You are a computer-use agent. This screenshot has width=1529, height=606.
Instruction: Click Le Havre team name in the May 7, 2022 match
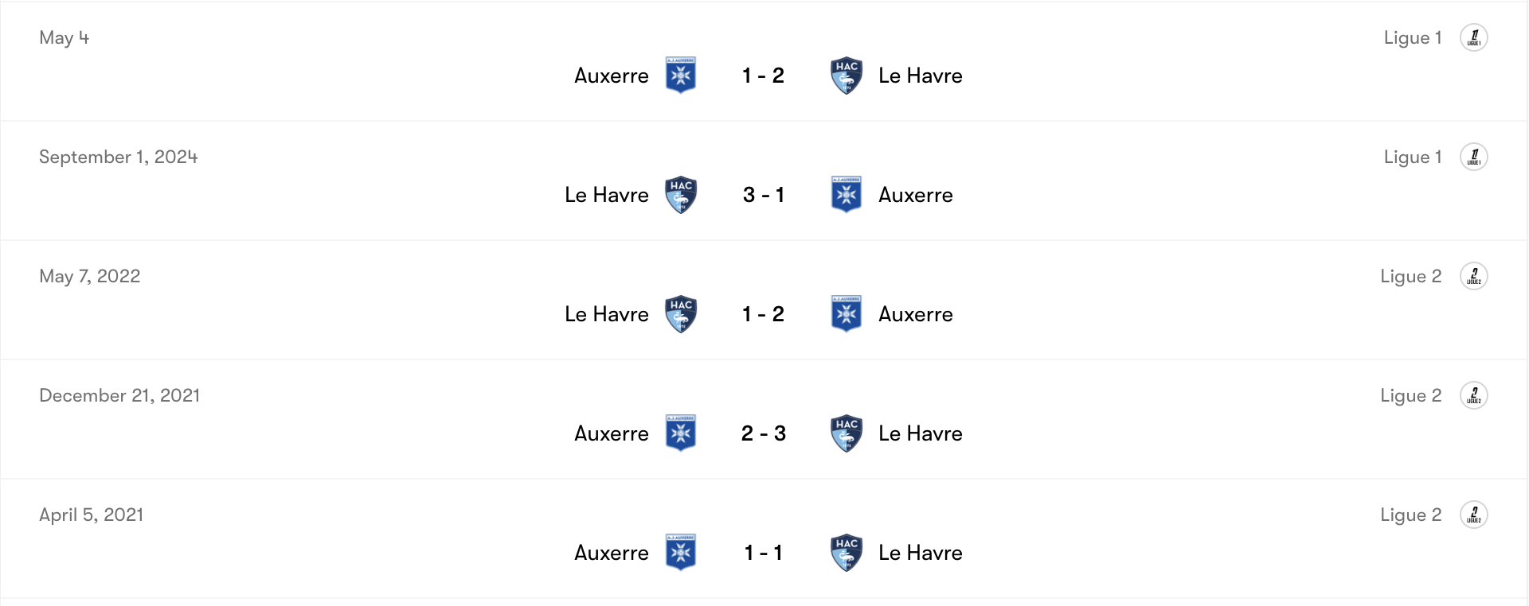coord(607,313)
